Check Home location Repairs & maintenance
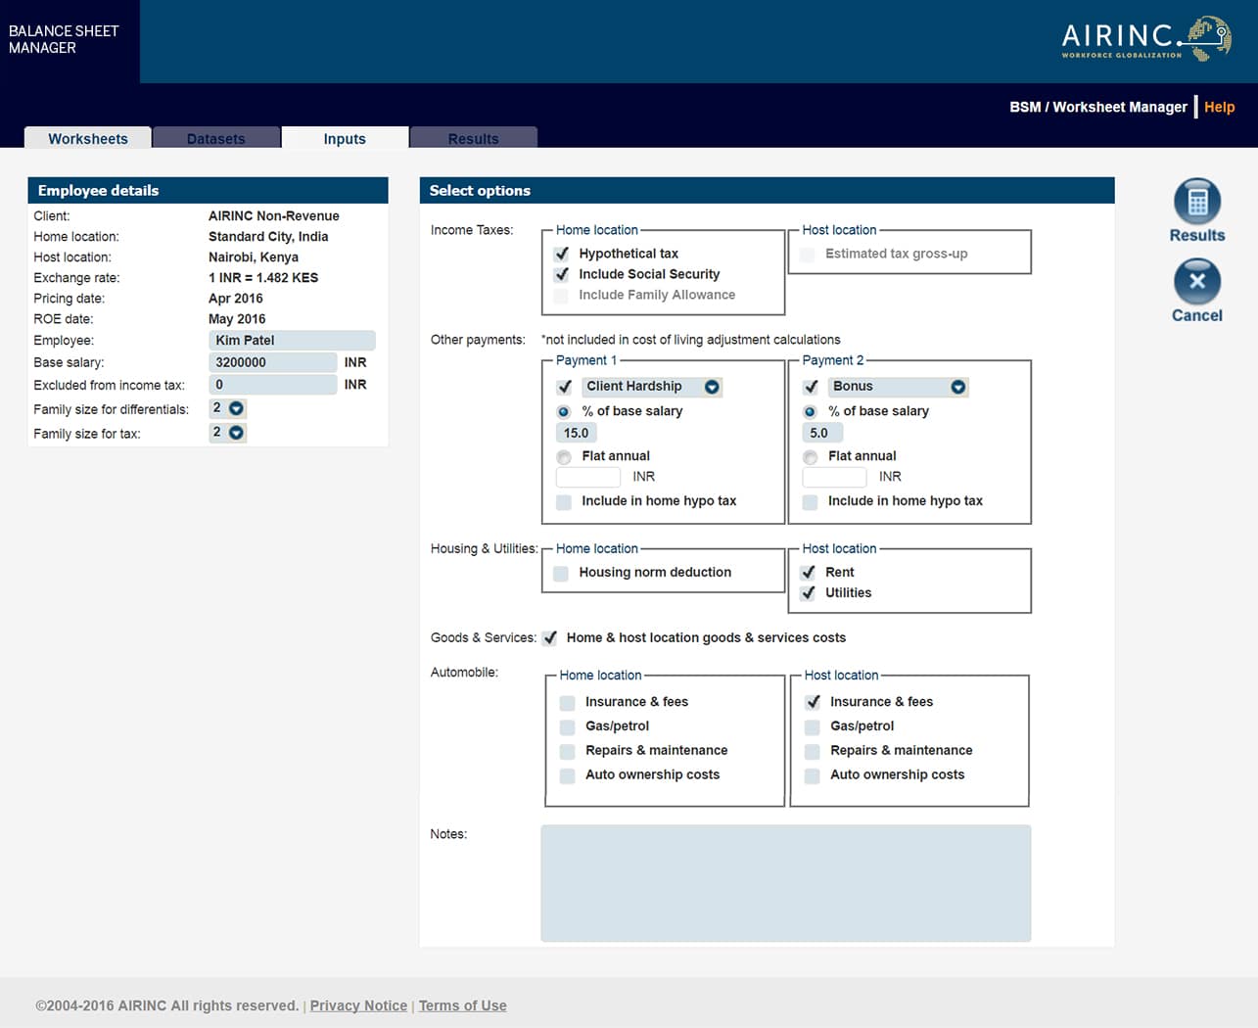The height and width of the screenshot is (1028, 1258). [567, 752]
